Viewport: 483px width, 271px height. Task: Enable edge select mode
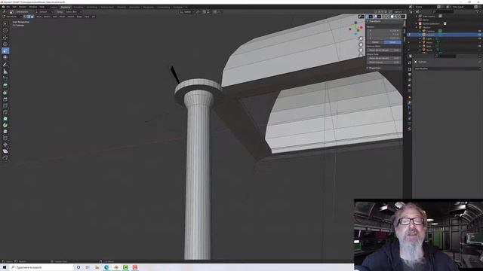coord(29,17)
